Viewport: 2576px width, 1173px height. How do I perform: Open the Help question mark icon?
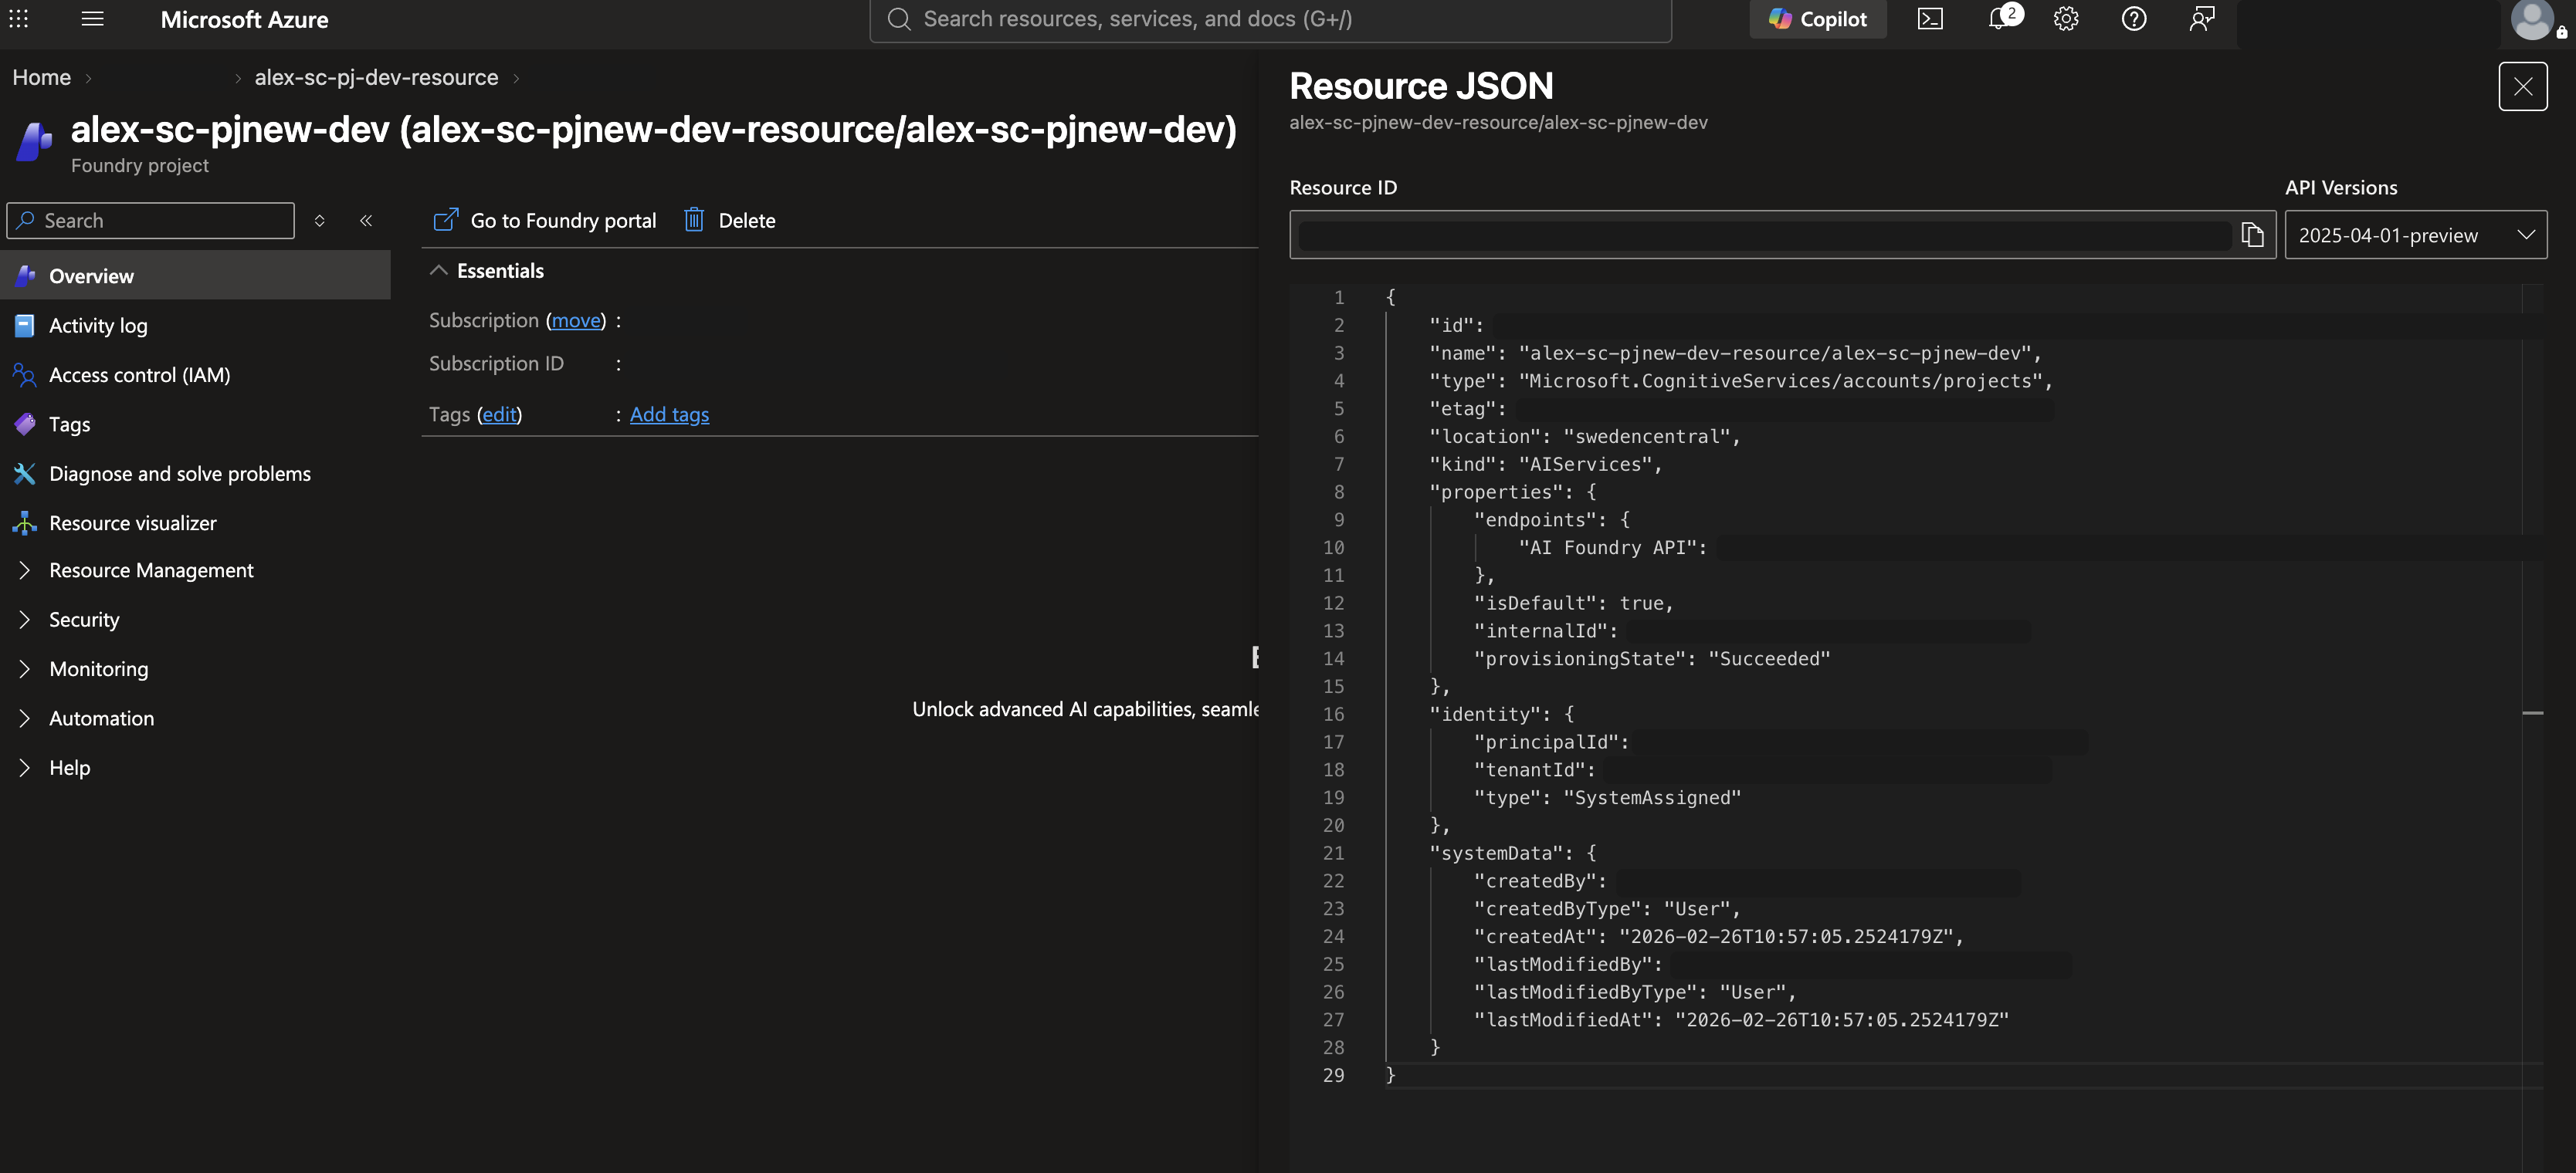2134,19
